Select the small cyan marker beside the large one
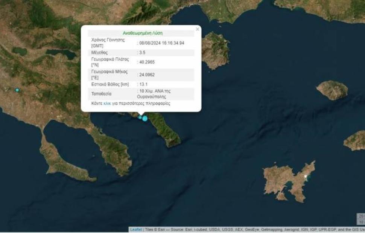Viewport: 365px width, 233px height. [x=140, y=117]
